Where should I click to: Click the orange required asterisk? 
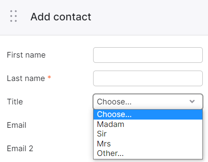coord(49,77)
